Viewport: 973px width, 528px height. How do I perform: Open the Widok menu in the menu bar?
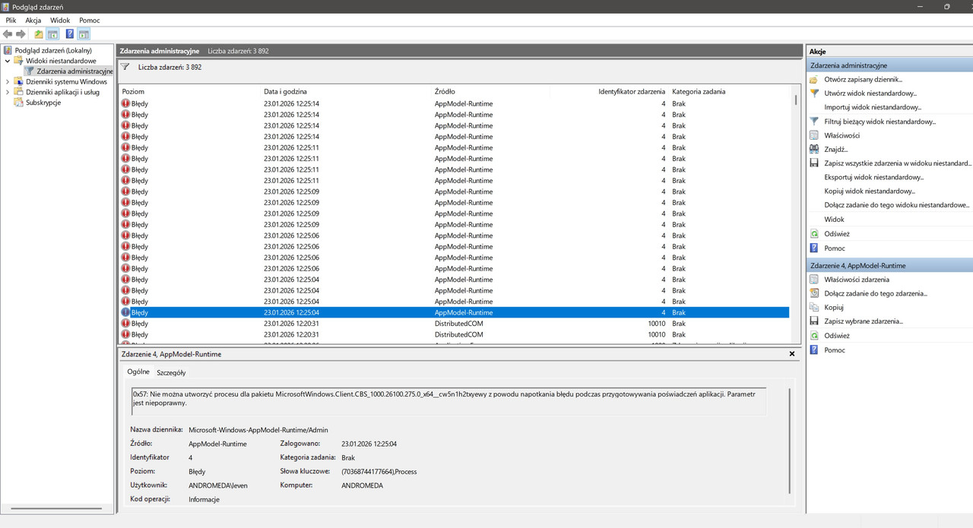point(60,21)
